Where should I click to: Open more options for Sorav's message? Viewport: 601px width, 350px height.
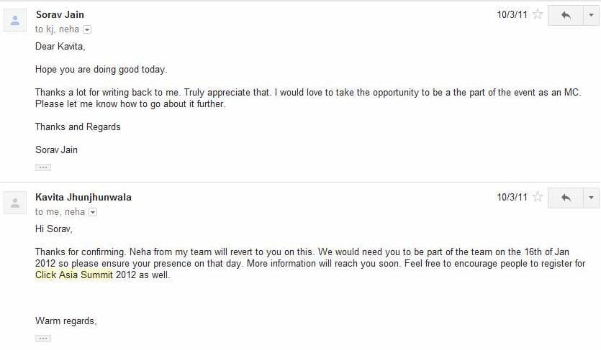point(591,15)
